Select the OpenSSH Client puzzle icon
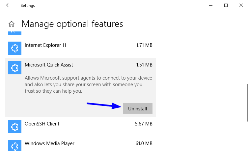Viewport: 249px width, 151px height. point(15,127)
